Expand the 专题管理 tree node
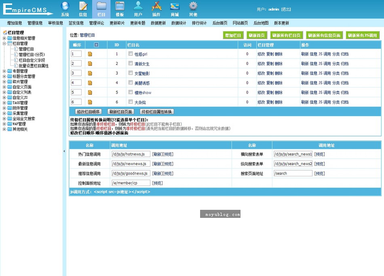Viewport: 384px width, 276px height. pyautogui.click(x=4, y=71)
